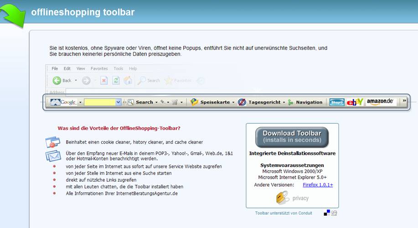Click text 'Beinhaltet einen cookie cleaner'

134,142
